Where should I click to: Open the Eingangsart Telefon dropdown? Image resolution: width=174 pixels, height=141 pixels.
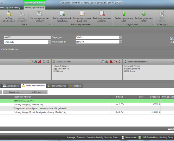coord(121,37)
